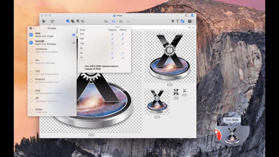Select the 256 size icon preview thumbnail
Image resolution: width=279 pixels, height=157 pixels.
[x=170, y=57]
